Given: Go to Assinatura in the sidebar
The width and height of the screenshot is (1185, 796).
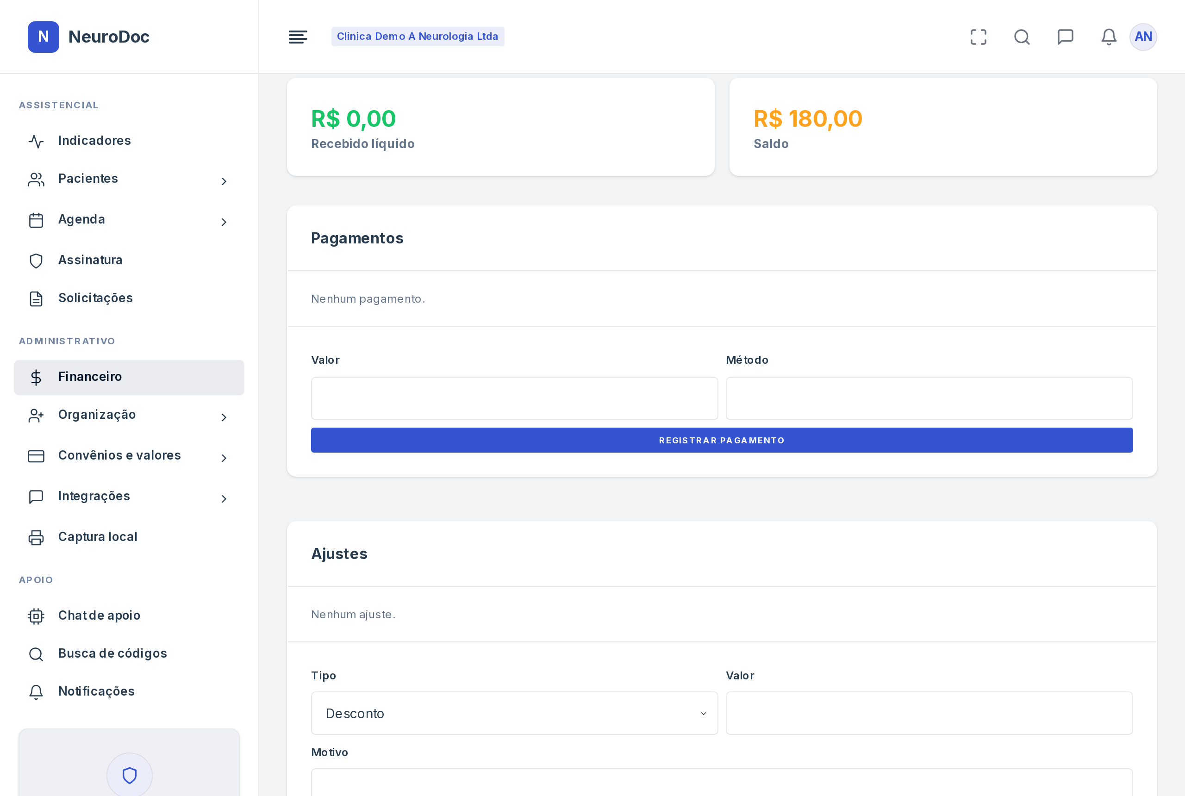Looking at the screenshot, I should coord(129,260).
